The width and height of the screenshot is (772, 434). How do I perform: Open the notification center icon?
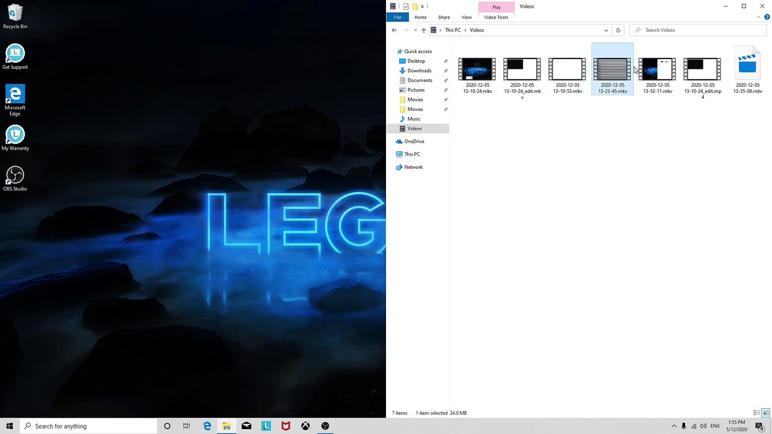(x=759, y=426)
